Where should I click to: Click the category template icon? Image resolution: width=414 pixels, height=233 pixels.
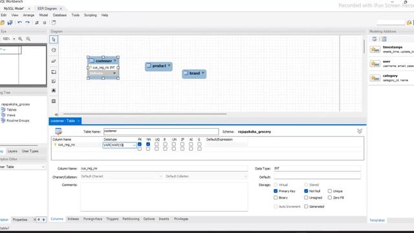tap(375, 78)
